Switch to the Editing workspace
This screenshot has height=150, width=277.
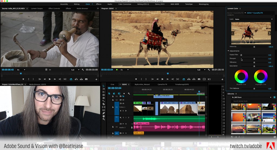coord(77,4)
